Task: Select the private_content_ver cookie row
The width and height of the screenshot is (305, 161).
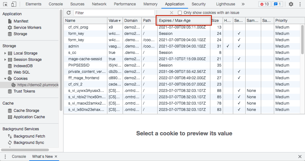Action: pyautogui.click(x=182, y=72)
